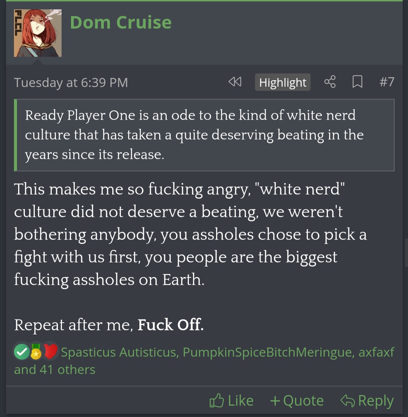
Task: Click the red heart reaction icon
Action: 51,351
